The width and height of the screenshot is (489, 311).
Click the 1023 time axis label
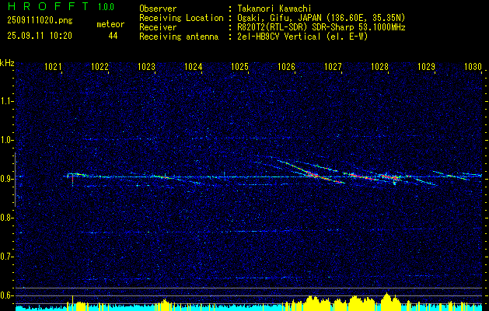tap(147, 66)
